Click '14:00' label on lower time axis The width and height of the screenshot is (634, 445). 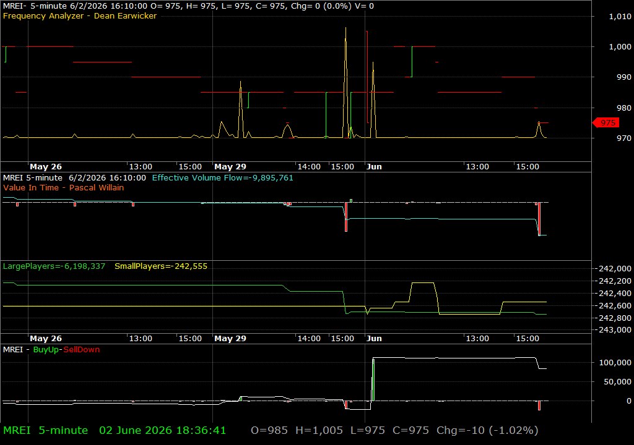pyautogui.click(x=309, y=339)
